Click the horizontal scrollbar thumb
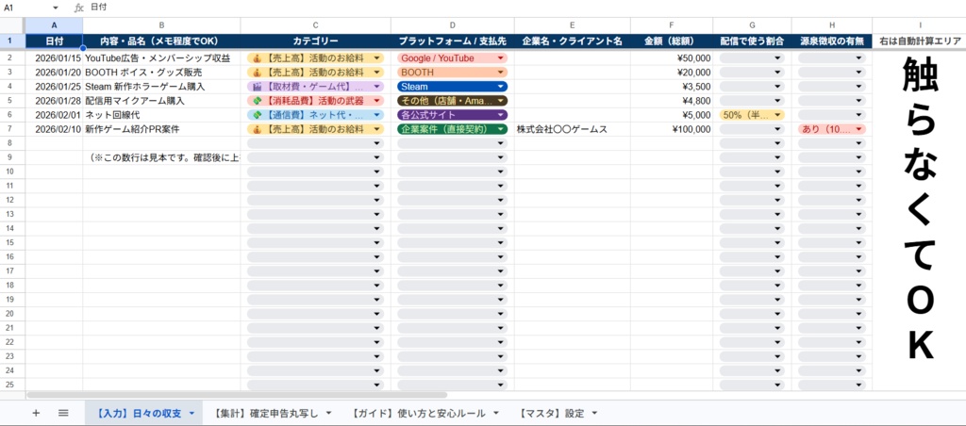 click(x=237, y=395)
